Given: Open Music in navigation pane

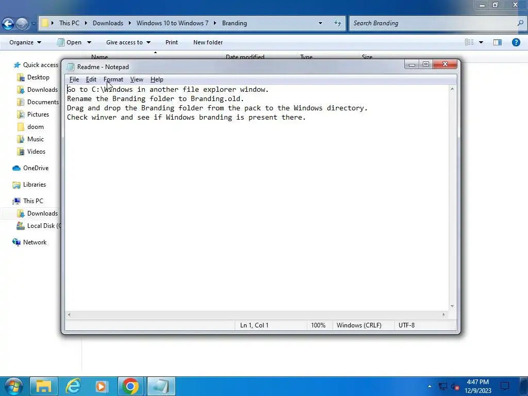Looking at the screenshot, I should [30, 139].
